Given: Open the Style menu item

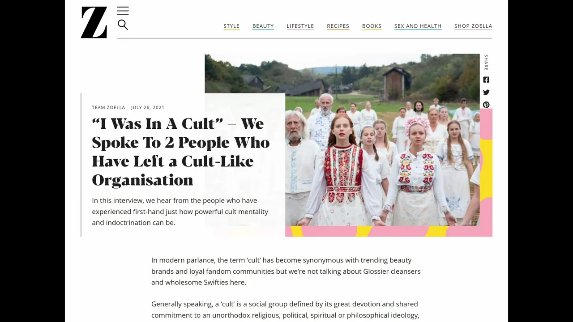Looking at the screenshot, I should [x=231, y=26].
